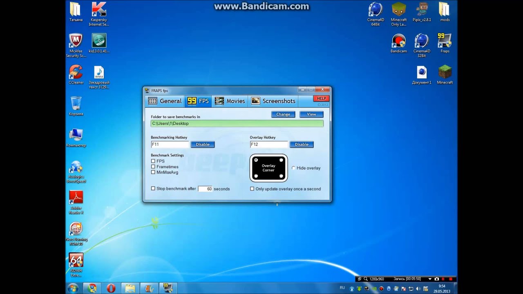The height and width of the screenshot is (294, 523).
Task: Stop the Bandicam recording
Action: (x=451, y=279)
